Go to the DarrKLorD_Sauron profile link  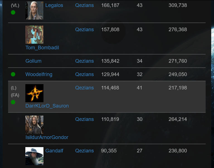47,106
